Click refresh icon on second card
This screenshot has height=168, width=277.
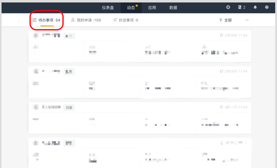(221, 71)
